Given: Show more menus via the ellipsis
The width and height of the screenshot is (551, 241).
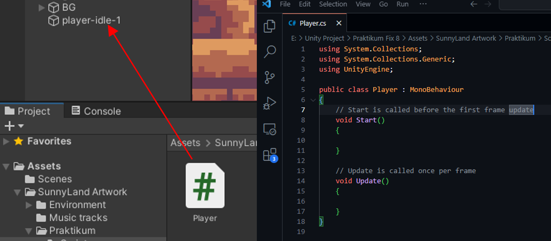Looking at the screenshot, I should 423,4.
